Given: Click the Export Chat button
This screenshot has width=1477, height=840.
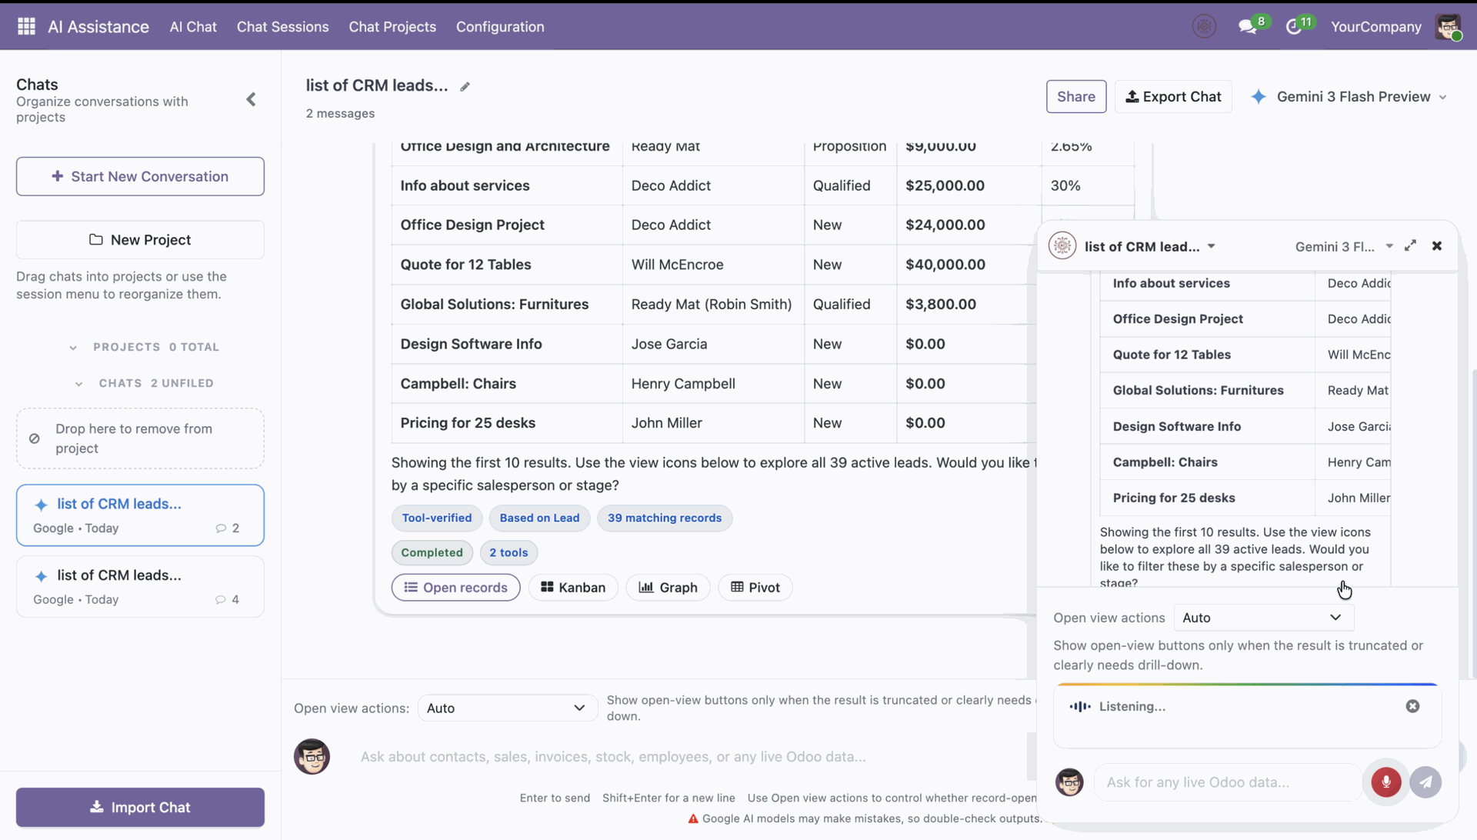Looking at the screenshot, I should 1173,97.
